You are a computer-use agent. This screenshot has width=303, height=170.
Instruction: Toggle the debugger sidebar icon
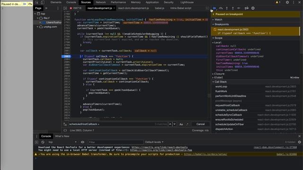[207, 8]
